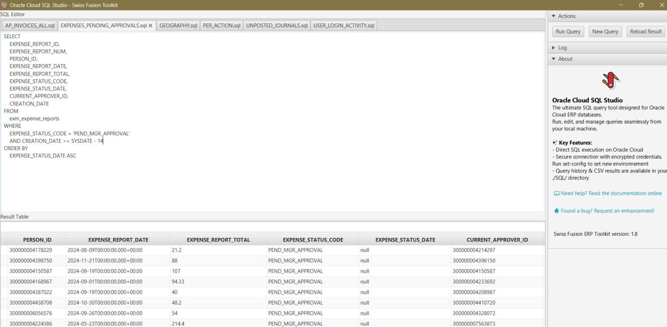Viewport: 667px width, 327px height.
Task: Open the online documentation help link
Action: [611, 193]
